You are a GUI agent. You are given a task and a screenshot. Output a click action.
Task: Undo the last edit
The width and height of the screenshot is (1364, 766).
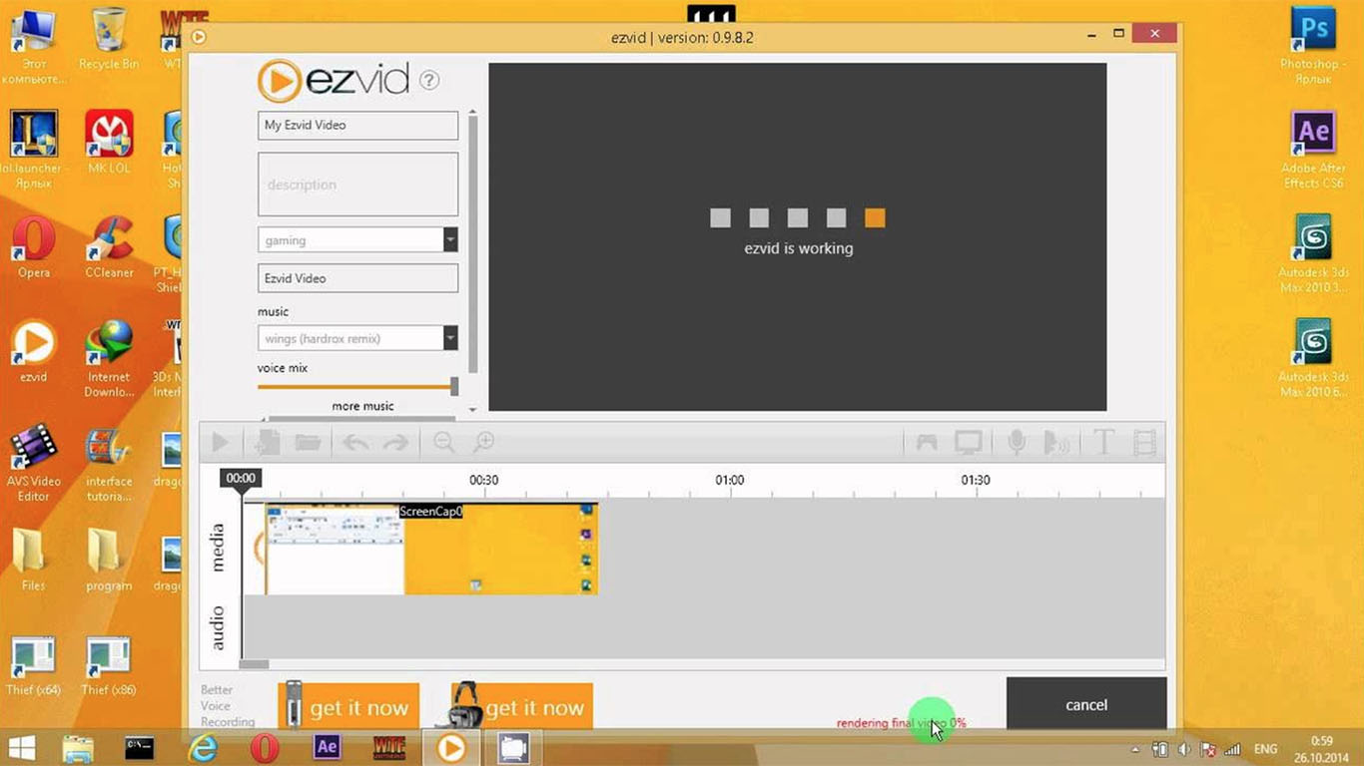click(353, 442)
